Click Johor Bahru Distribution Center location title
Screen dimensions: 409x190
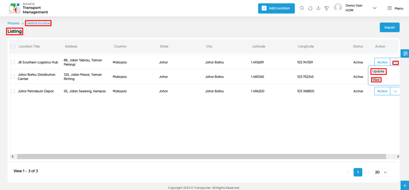point(36,76)
